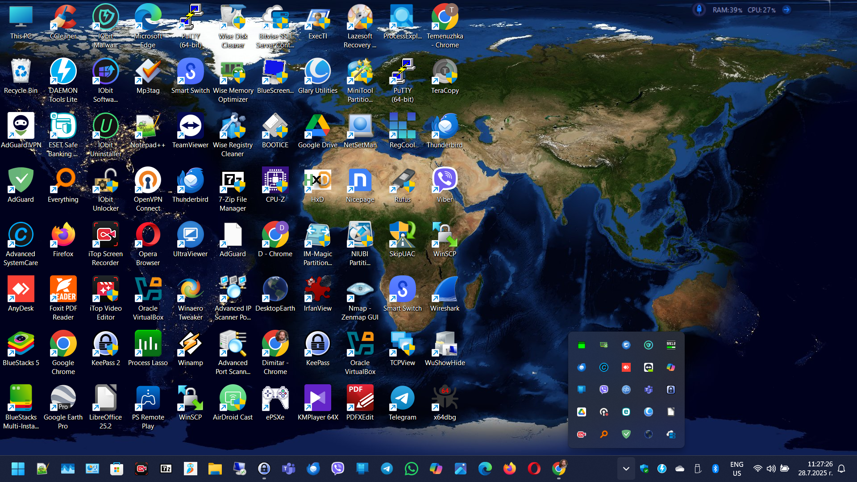Image resolution: width=857 pixels, height=482 pixels.
Task: Select the AdGuard VPN desktop icon
Action: pos(21,131)
